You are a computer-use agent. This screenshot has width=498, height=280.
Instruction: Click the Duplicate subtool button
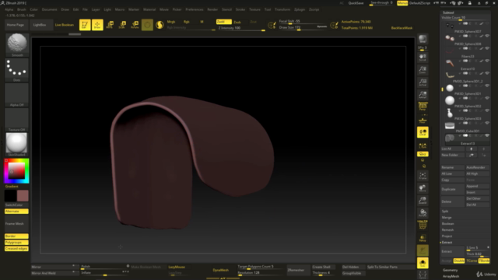click(452, 189)
